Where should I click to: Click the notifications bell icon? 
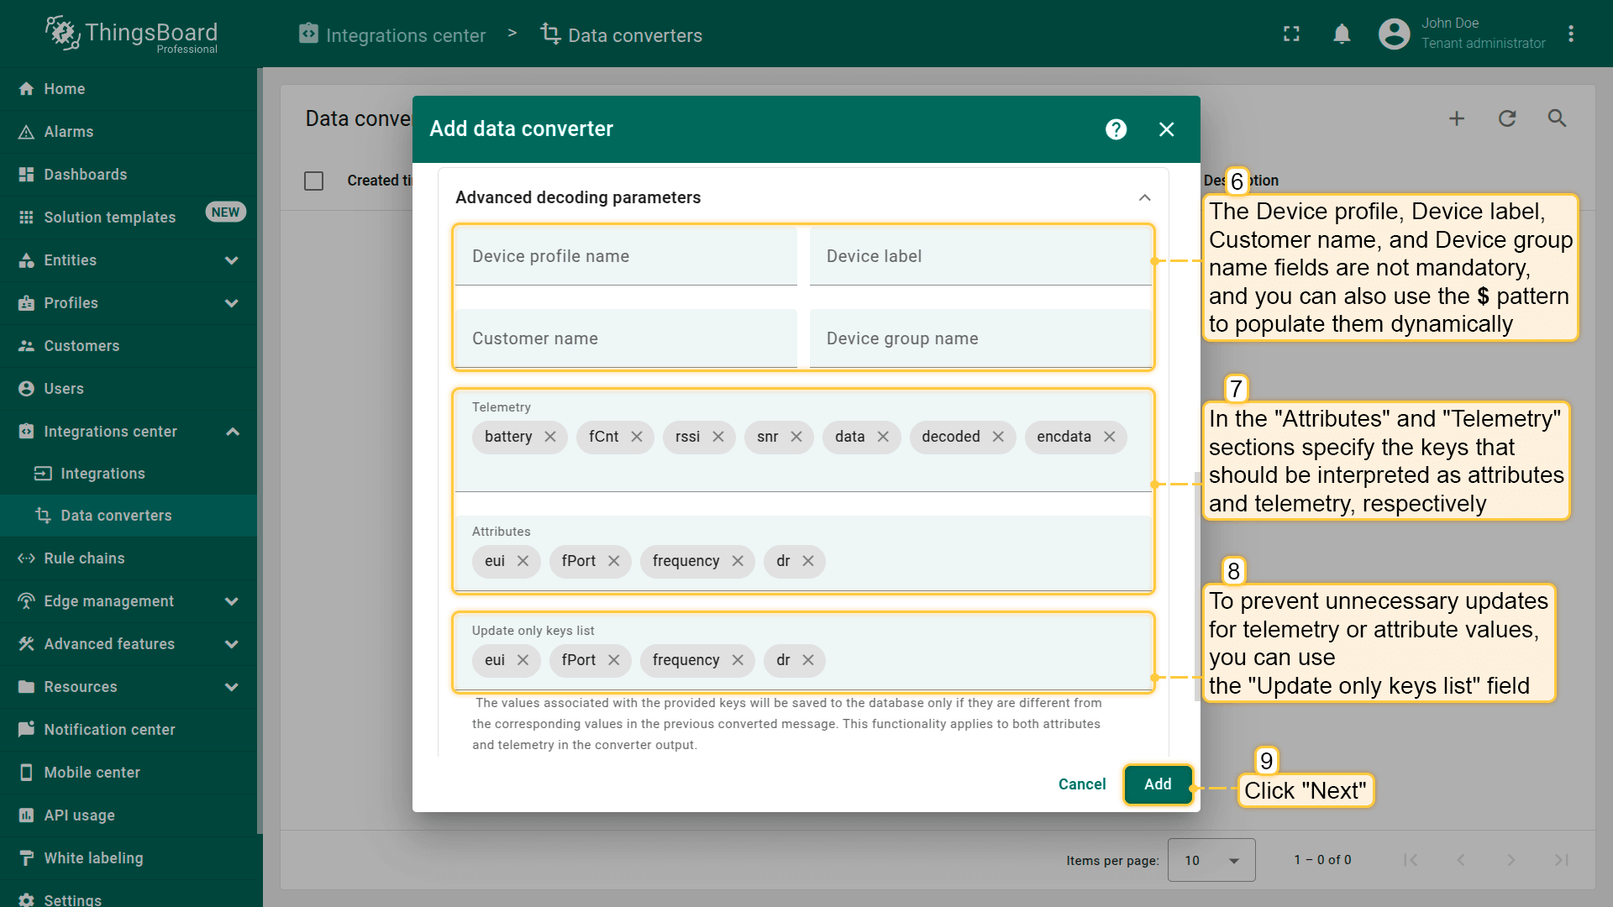tap(1342, 34)
